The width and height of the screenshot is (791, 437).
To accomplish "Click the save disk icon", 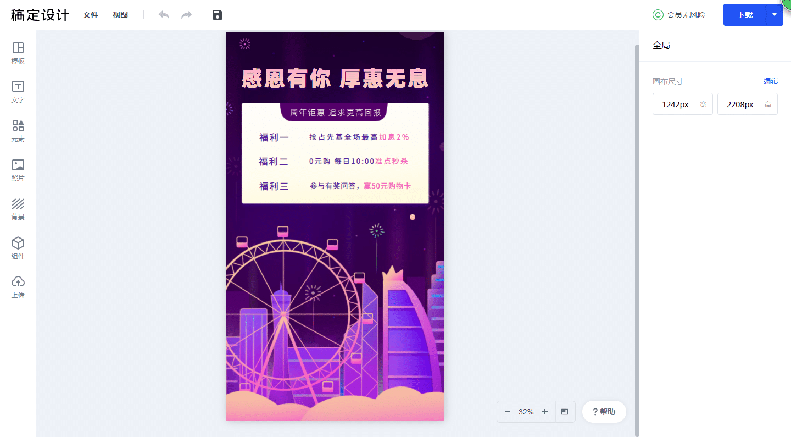I will click(217, 15).
